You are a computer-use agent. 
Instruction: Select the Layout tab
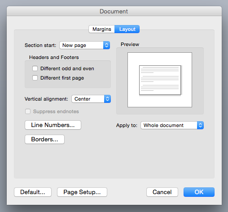[127, 29]
